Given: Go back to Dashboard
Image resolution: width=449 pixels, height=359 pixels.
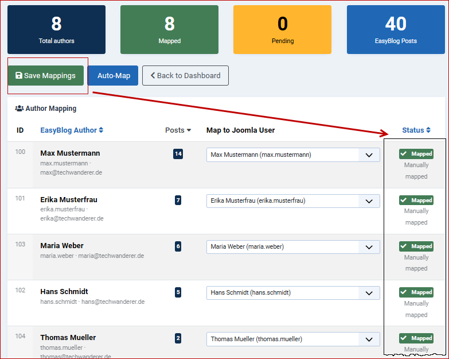Looking at the screenshot, I should pos(185,76).
